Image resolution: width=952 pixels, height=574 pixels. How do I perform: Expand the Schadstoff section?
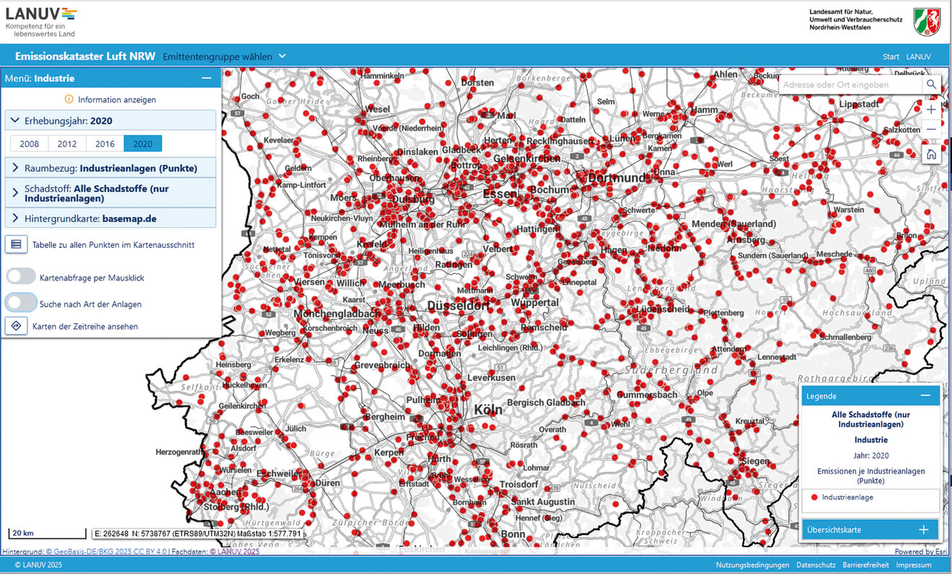coord(111,193)
